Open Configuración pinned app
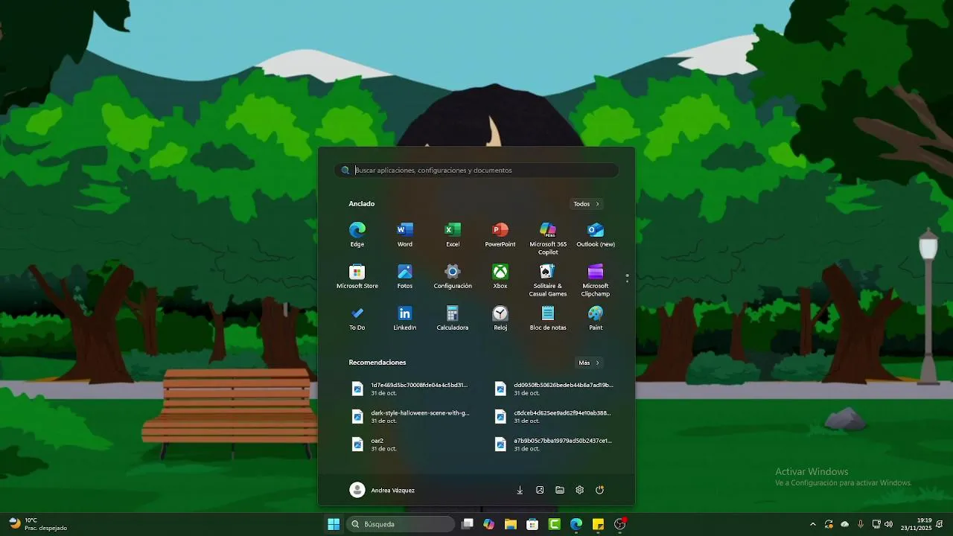Screen dimensions: 953x536 [453, 275]
